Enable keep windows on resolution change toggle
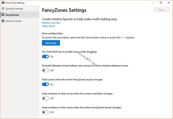 tap(45, 98)
